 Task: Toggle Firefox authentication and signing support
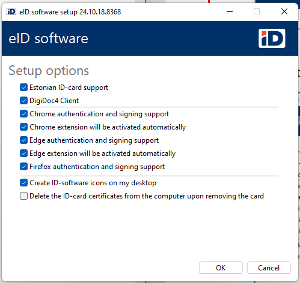(23, 167)
